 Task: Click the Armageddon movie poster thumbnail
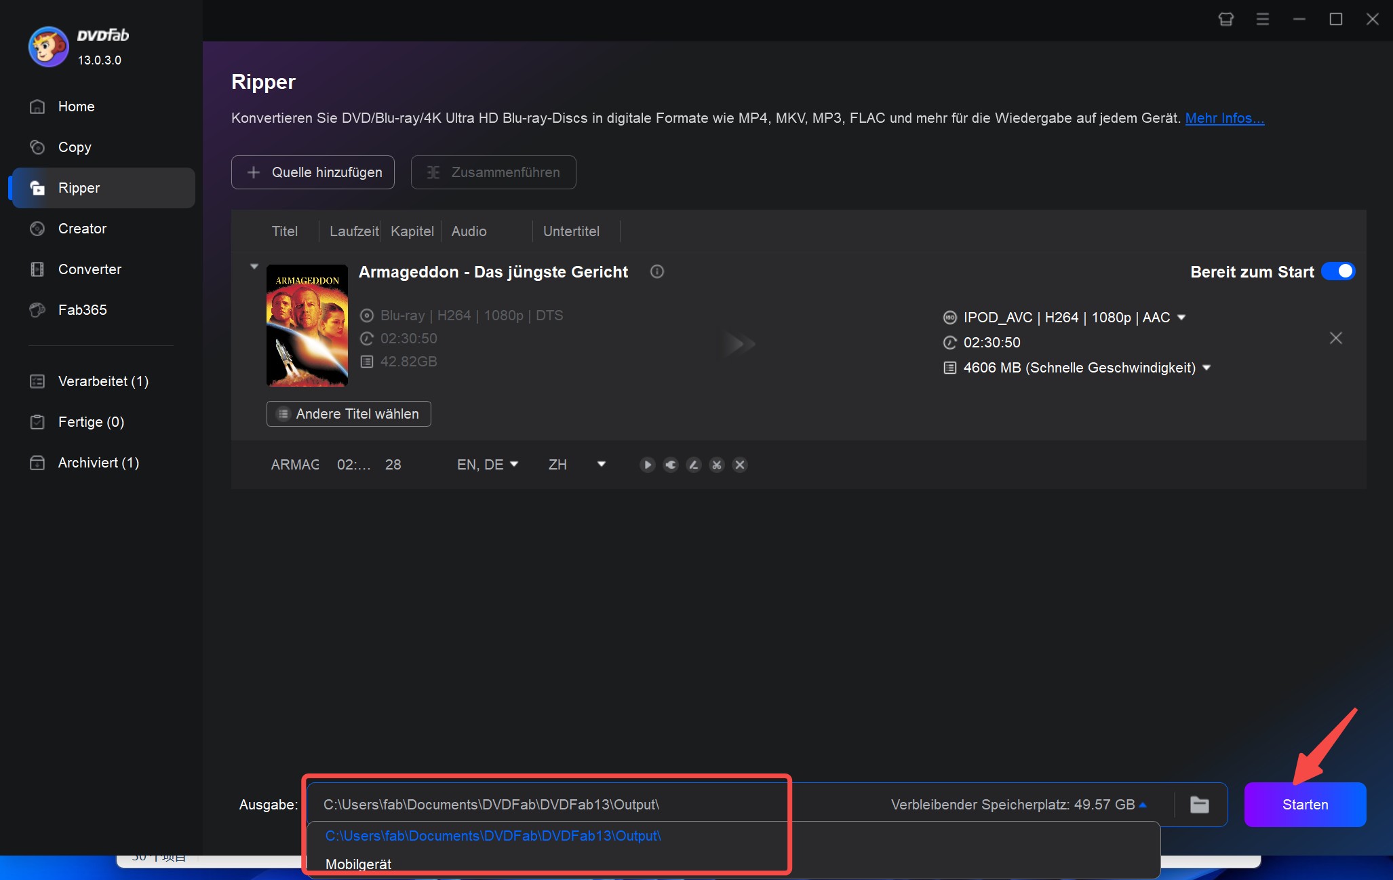307,326
